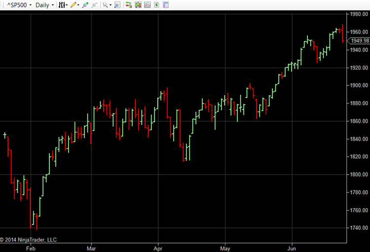
Task: Click the 1800.00 price axis label
Action: click(x=359, y=175)
